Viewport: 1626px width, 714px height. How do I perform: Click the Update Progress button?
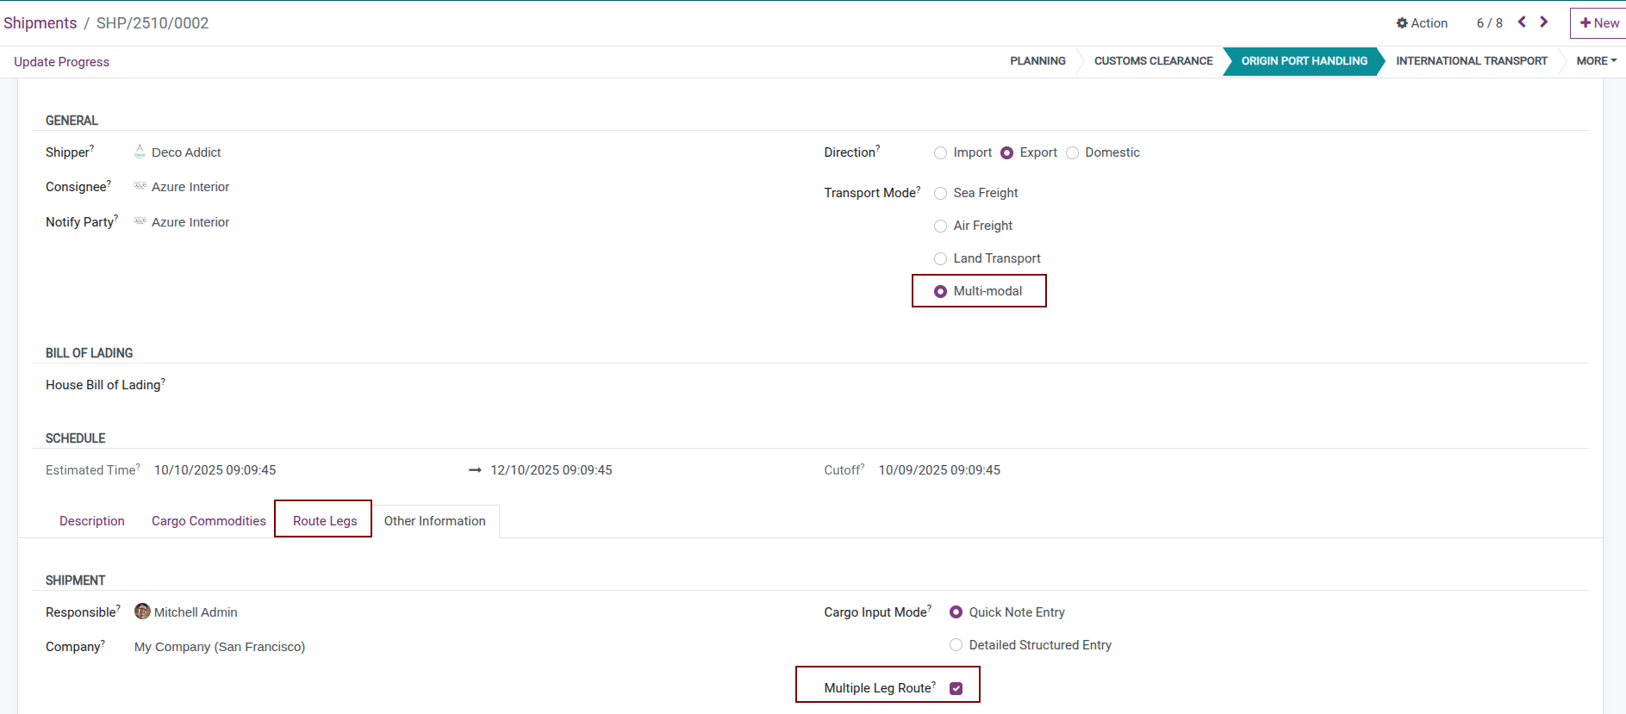point(61,62)
